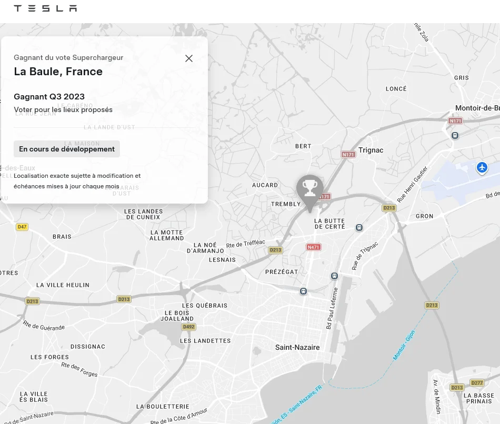Click the train station icon near Montoir-de-Bretagne
This screenshot has width=500, height=424.
(455, 136)
